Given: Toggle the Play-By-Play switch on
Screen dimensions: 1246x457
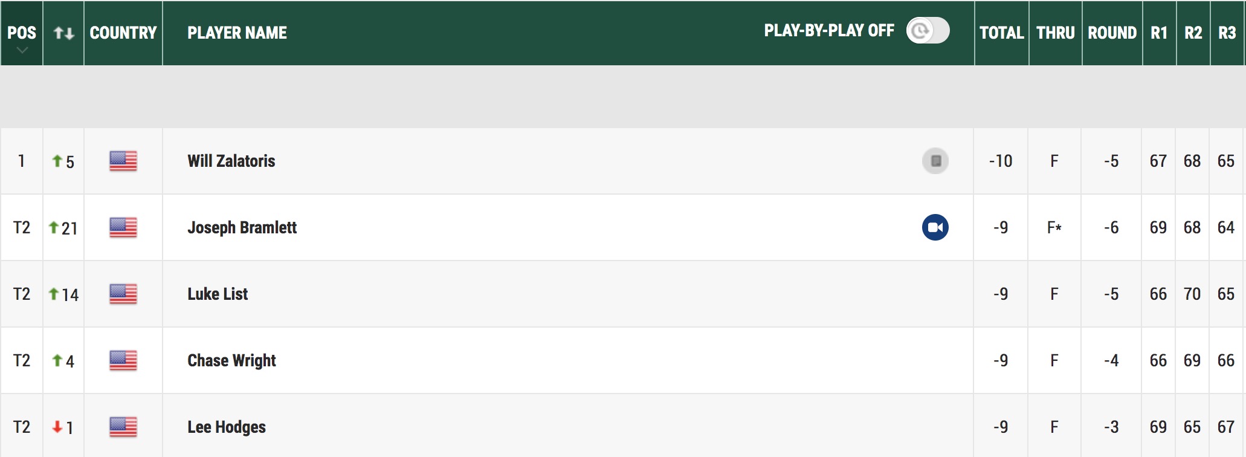Looking at the screenshot, I should pyautogui.click(x=928, y=31).
